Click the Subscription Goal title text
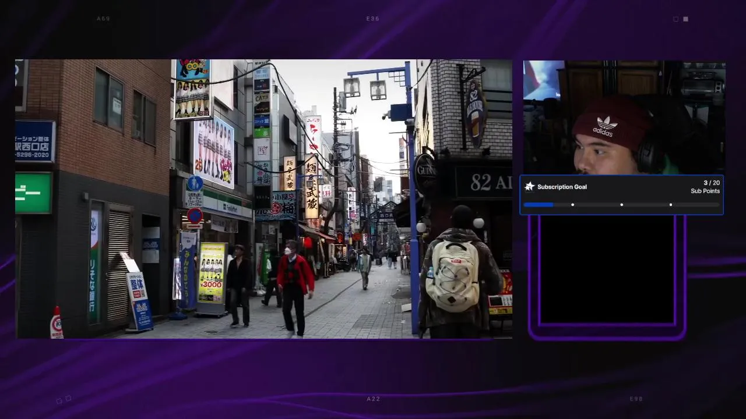This screenshot has width=746, height=419. pyautogui.click(x=562, y=187)
